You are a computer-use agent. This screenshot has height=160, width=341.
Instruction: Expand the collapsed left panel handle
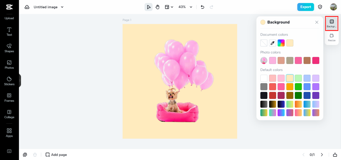(20, 80)
